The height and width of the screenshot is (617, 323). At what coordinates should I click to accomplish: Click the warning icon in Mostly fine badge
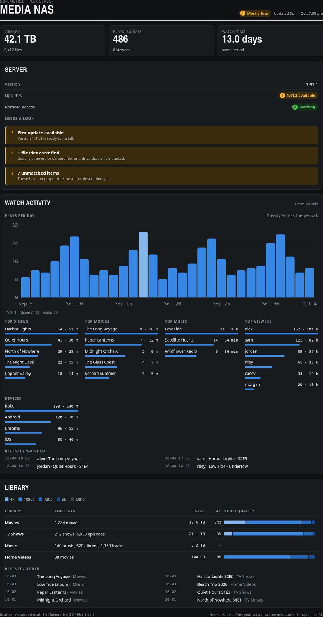[x=243, y=13]
